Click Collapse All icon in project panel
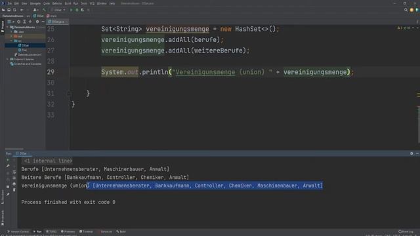The image size is (420, 236). point(30,22)
